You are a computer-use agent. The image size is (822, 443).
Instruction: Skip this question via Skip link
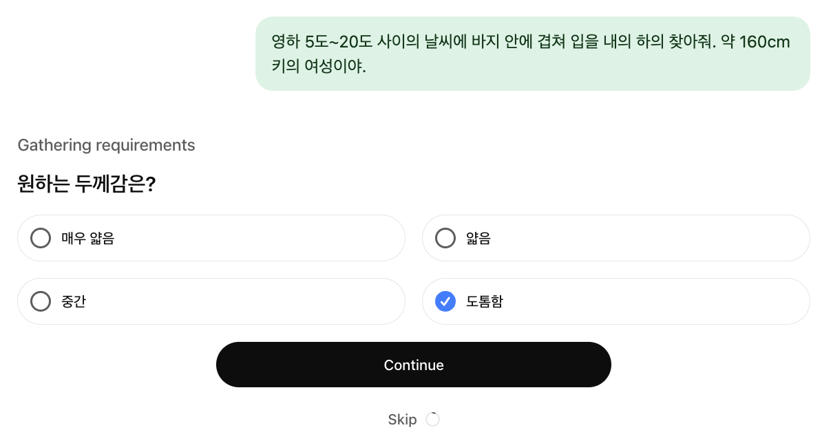[402, 420]
